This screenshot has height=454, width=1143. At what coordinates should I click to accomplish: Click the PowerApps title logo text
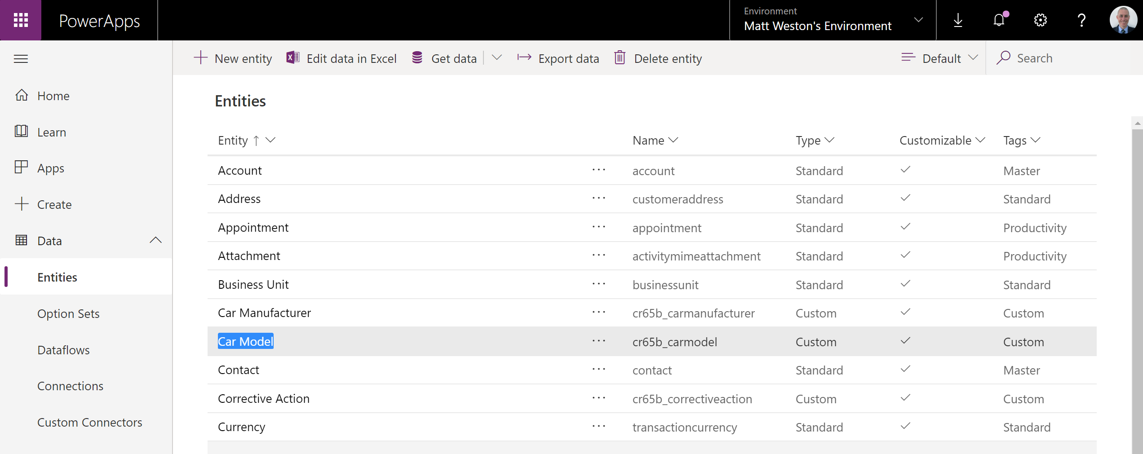99,21
